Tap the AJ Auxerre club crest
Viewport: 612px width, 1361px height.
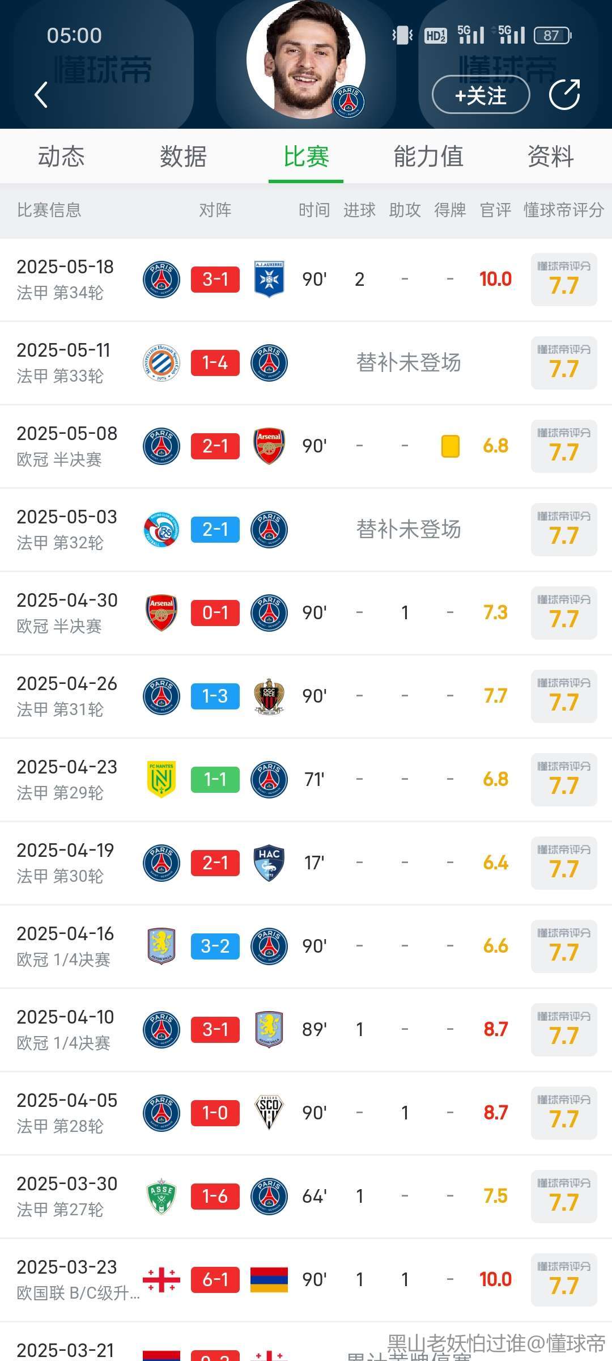point(269,279)
